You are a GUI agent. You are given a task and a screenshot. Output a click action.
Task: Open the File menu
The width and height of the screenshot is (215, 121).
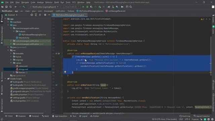(x=7, y=2)
